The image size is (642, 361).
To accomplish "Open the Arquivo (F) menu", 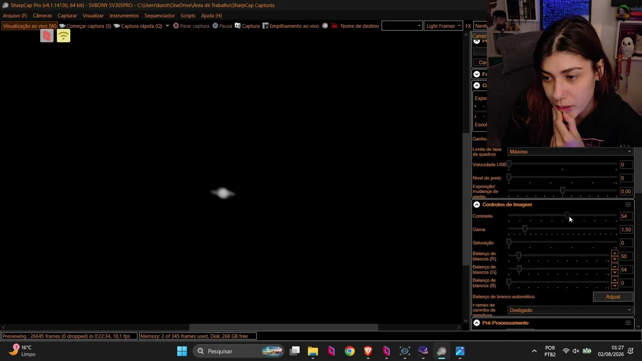I will pos(15,16).
